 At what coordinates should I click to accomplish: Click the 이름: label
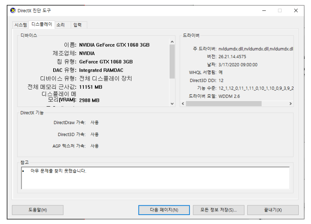70,45
